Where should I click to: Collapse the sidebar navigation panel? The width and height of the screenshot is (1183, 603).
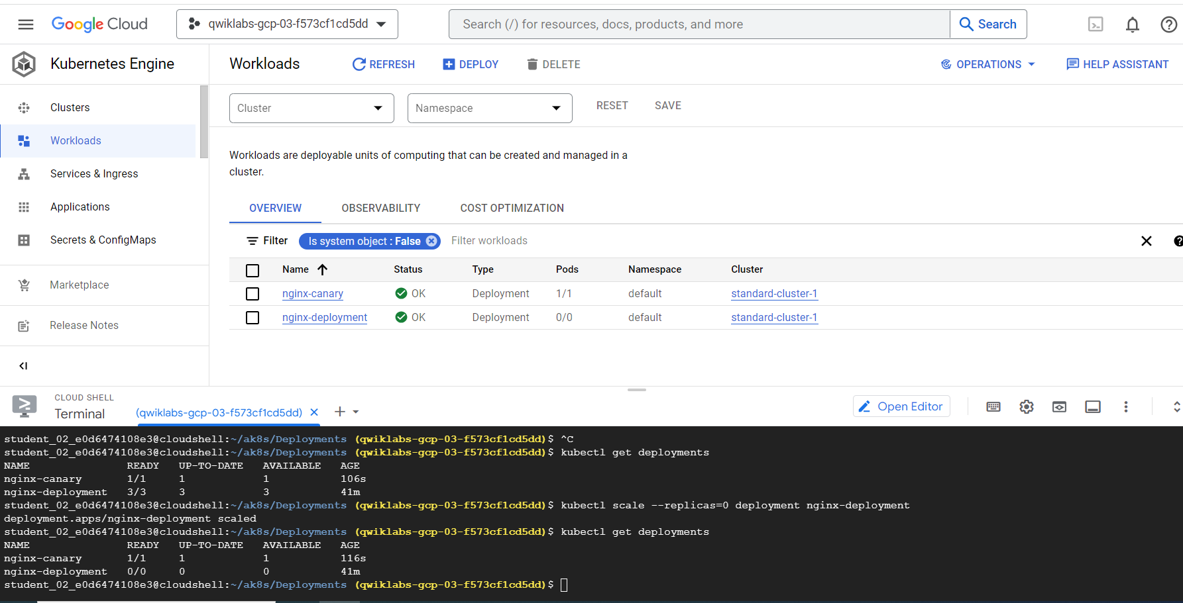point(24,365)
